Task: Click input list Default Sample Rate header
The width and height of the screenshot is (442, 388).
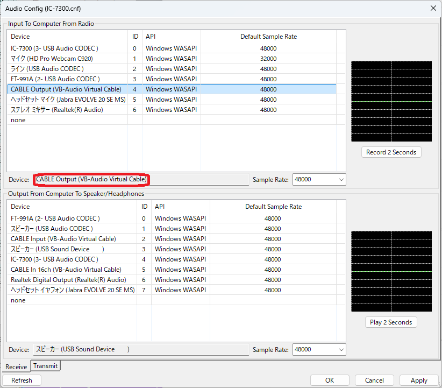Action: [268, 37]
